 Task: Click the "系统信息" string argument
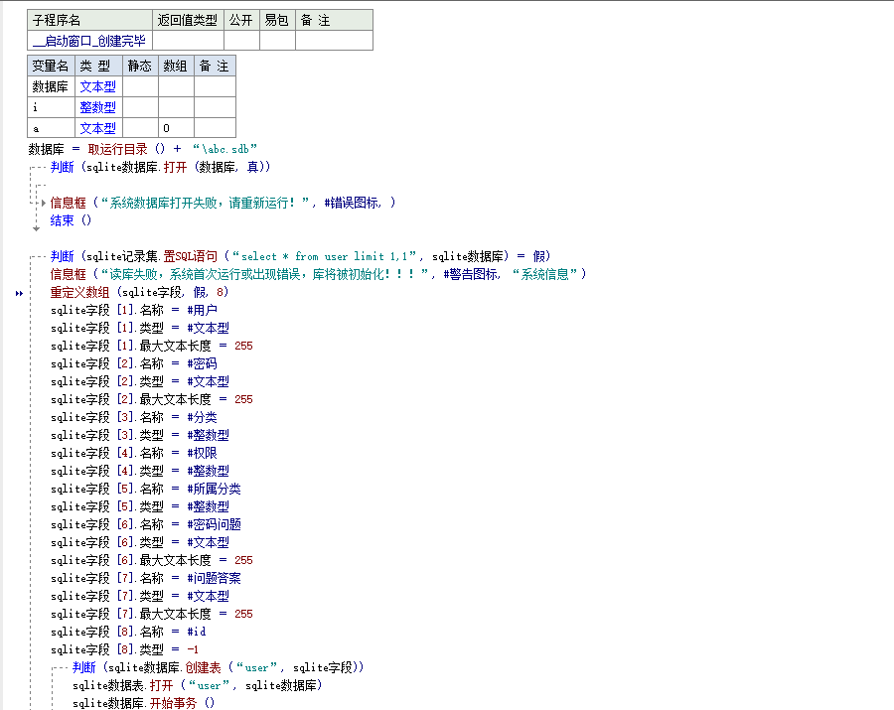(545, 275)
